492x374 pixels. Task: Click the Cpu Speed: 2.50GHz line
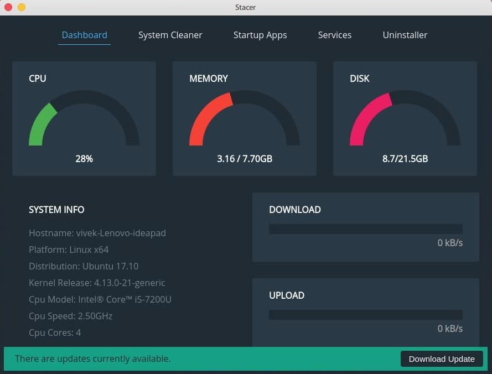71,316
